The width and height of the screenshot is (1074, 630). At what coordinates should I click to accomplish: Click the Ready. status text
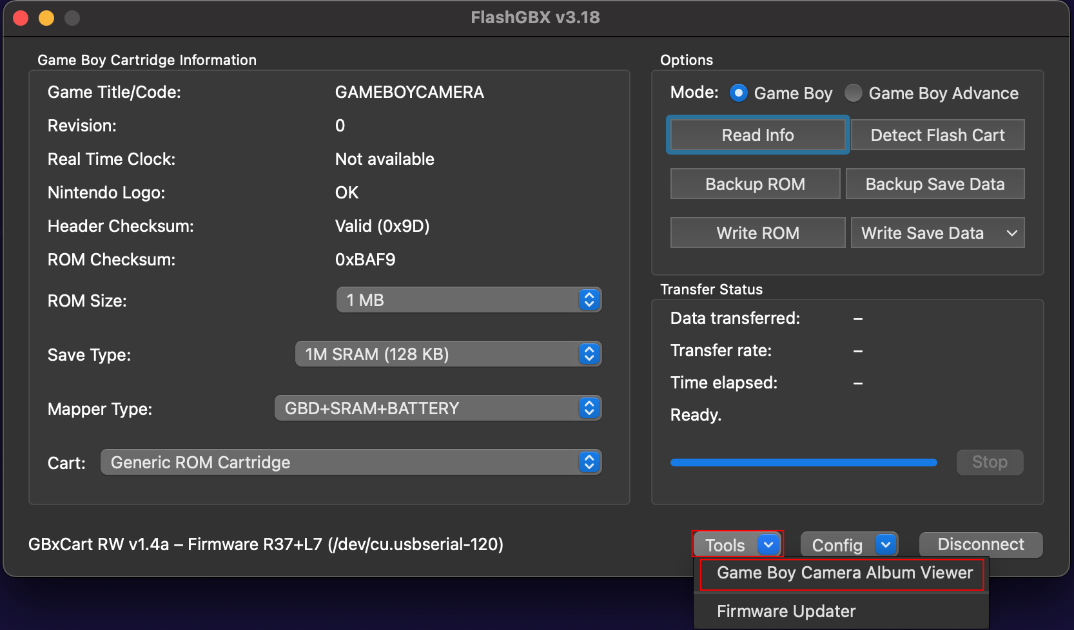696,415
